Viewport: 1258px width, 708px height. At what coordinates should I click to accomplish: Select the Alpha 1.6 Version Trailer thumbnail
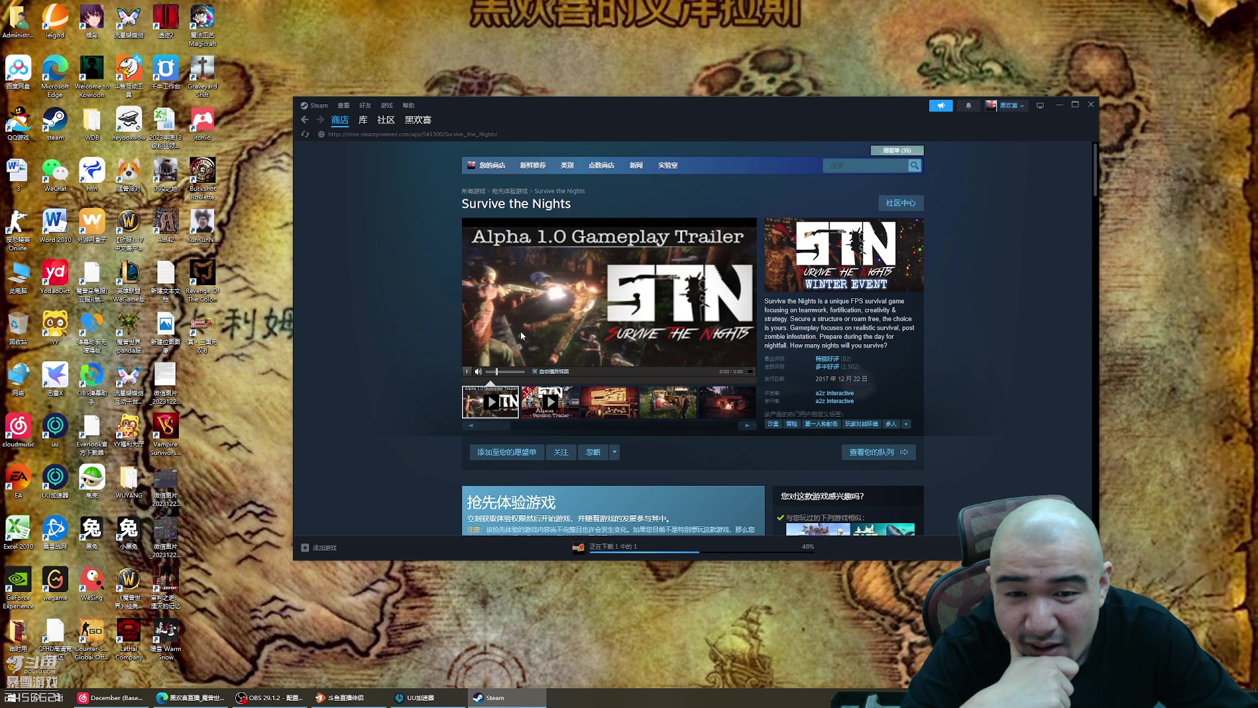pos(550,402)
